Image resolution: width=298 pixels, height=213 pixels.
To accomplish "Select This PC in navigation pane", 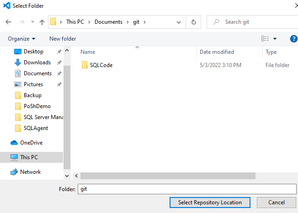I will pyautogui.click(x=32, y=157).
